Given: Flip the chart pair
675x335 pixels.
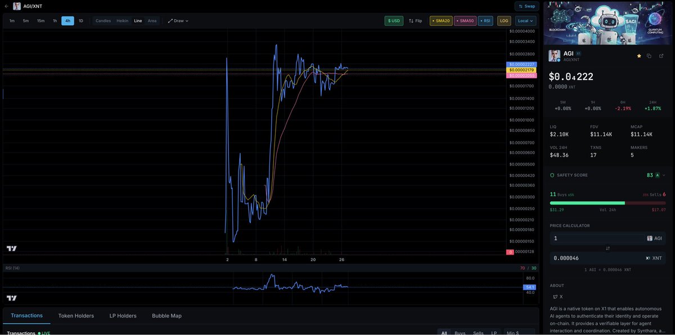Looking at the screenshot, I should pyautogui.click(x=415, y=21).
